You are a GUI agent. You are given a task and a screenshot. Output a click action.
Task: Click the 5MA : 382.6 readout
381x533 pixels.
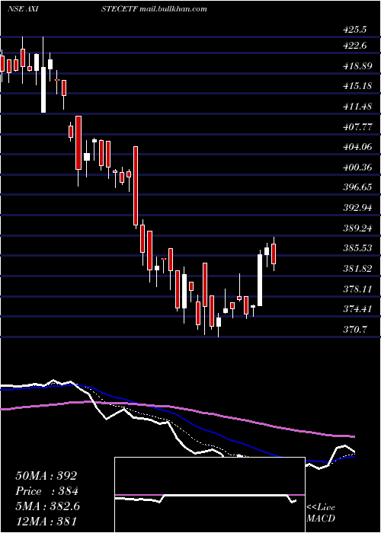click(x=47, y=506)
